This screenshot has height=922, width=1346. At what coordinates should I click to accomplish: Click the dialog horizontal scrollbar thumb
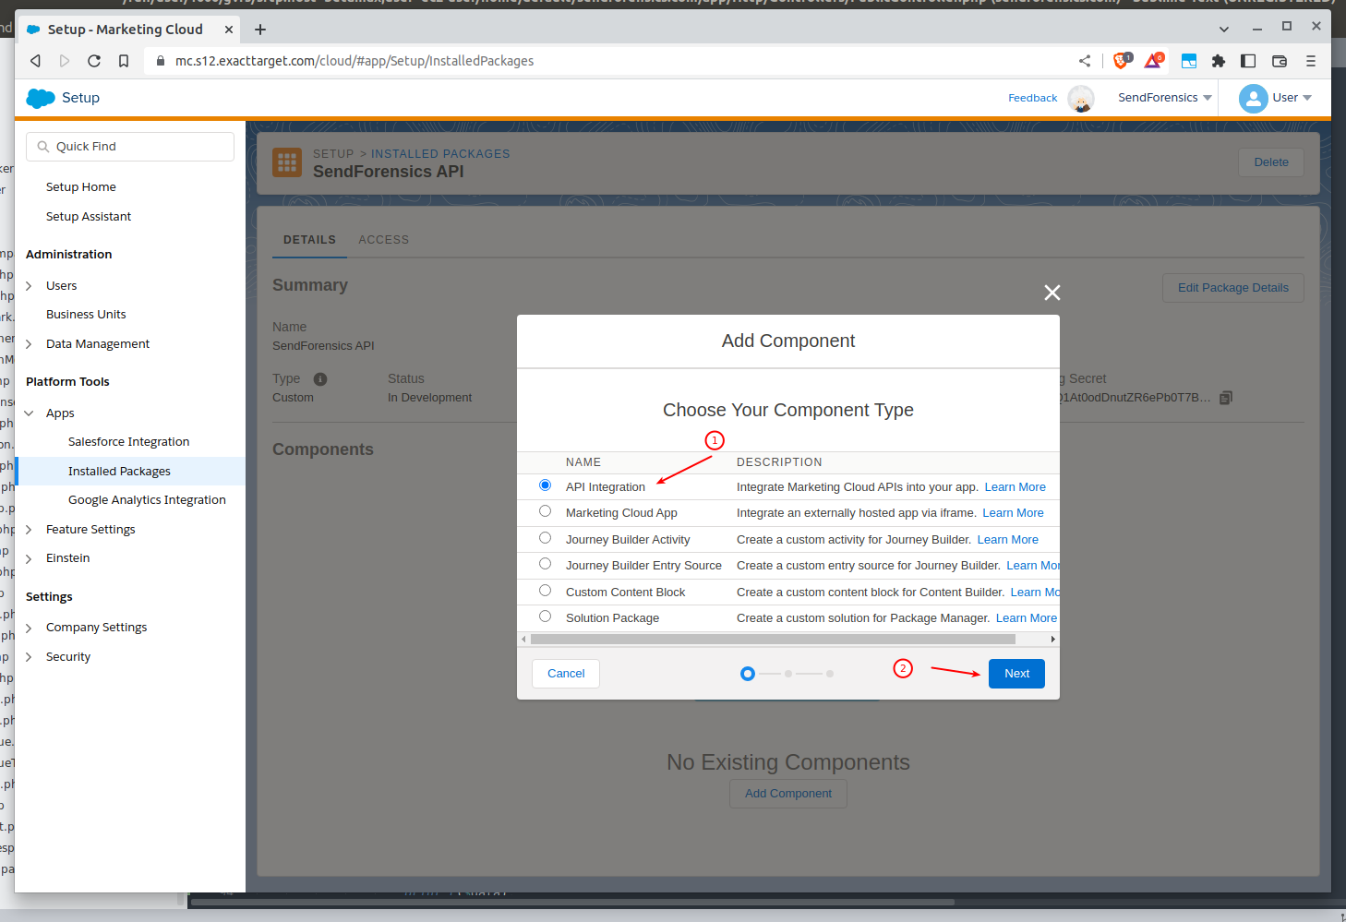773,639
